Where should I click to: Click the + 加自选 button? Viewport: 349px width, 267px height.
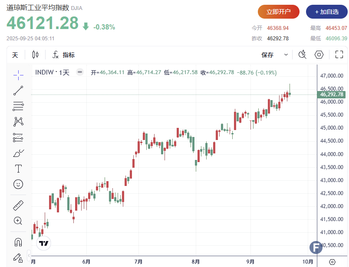327,12
